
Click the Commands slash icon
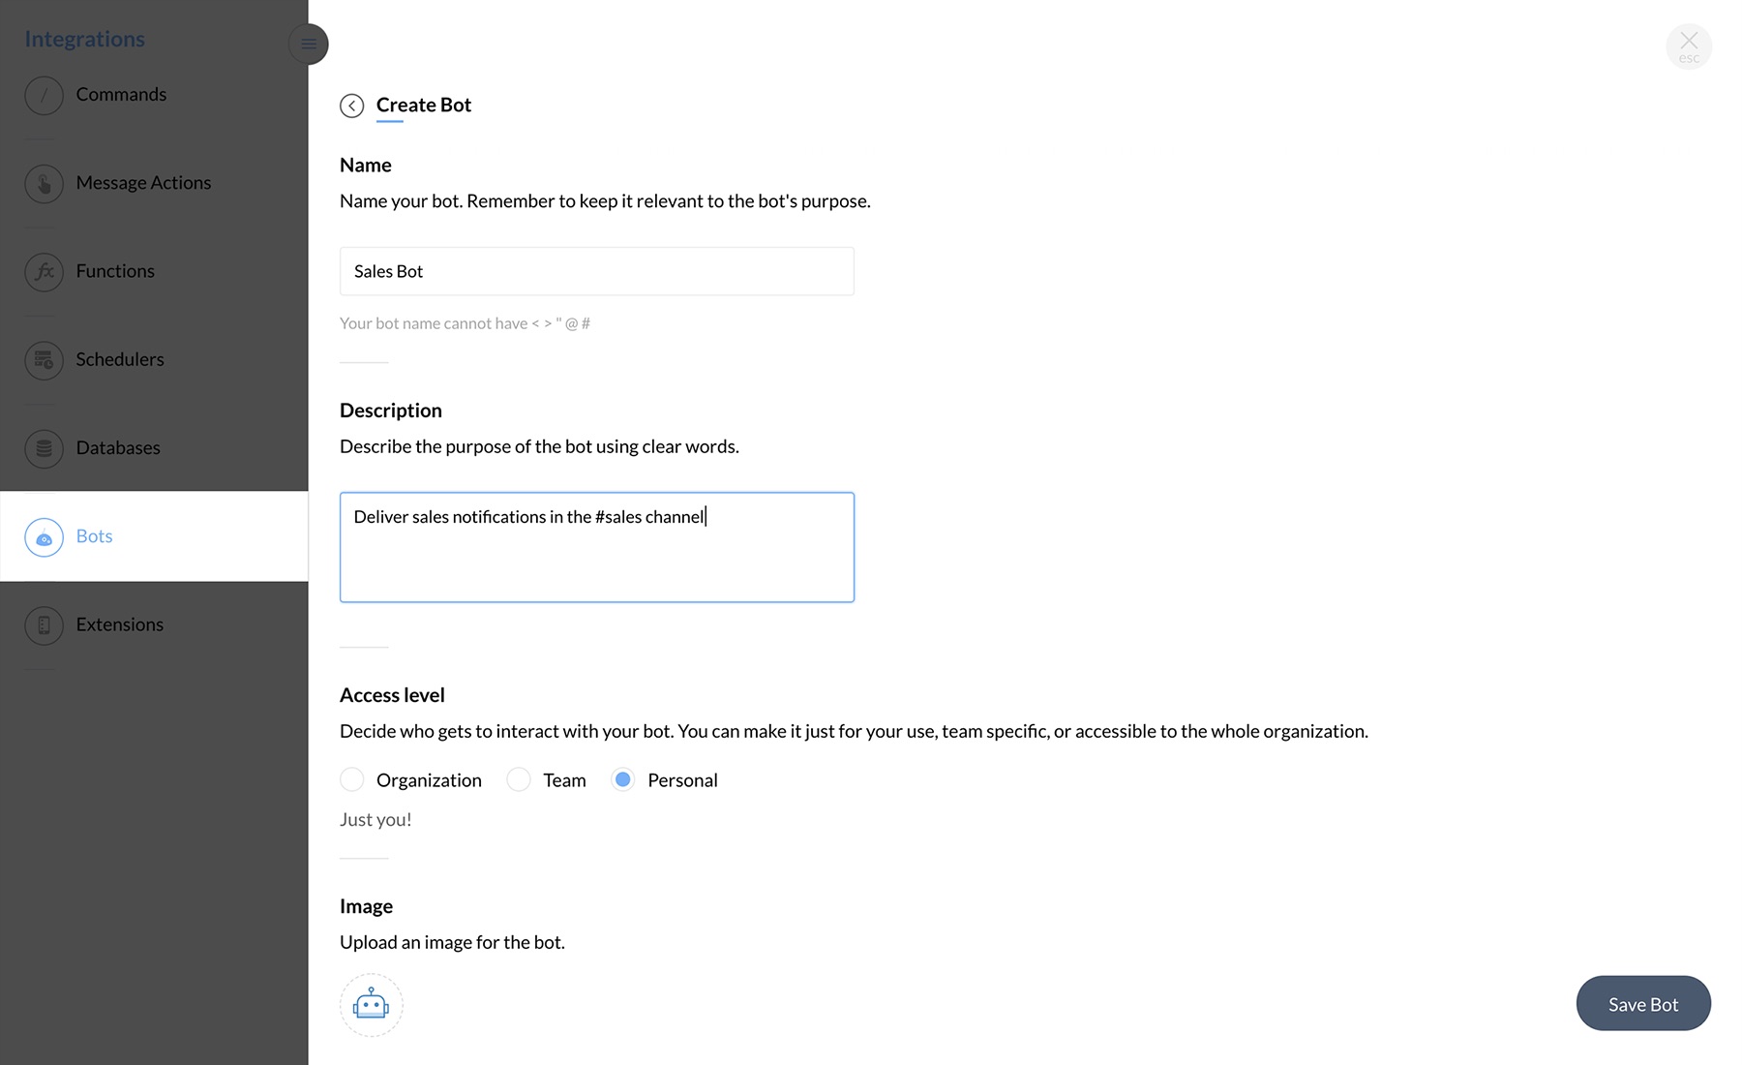click(x=44, y=95)
